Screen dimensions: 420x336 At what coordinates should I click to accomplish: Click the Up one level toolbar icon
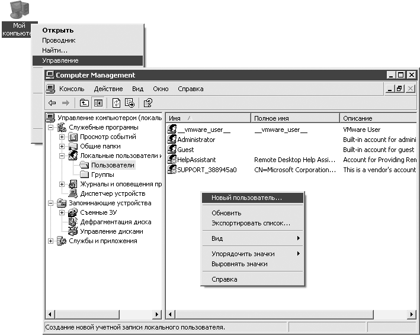84,103
